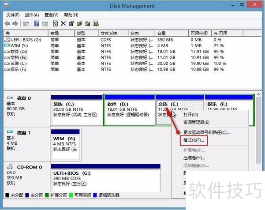Toggle the console tree pane icon
This screenshot has height=210, width=265.
point(26,24)
